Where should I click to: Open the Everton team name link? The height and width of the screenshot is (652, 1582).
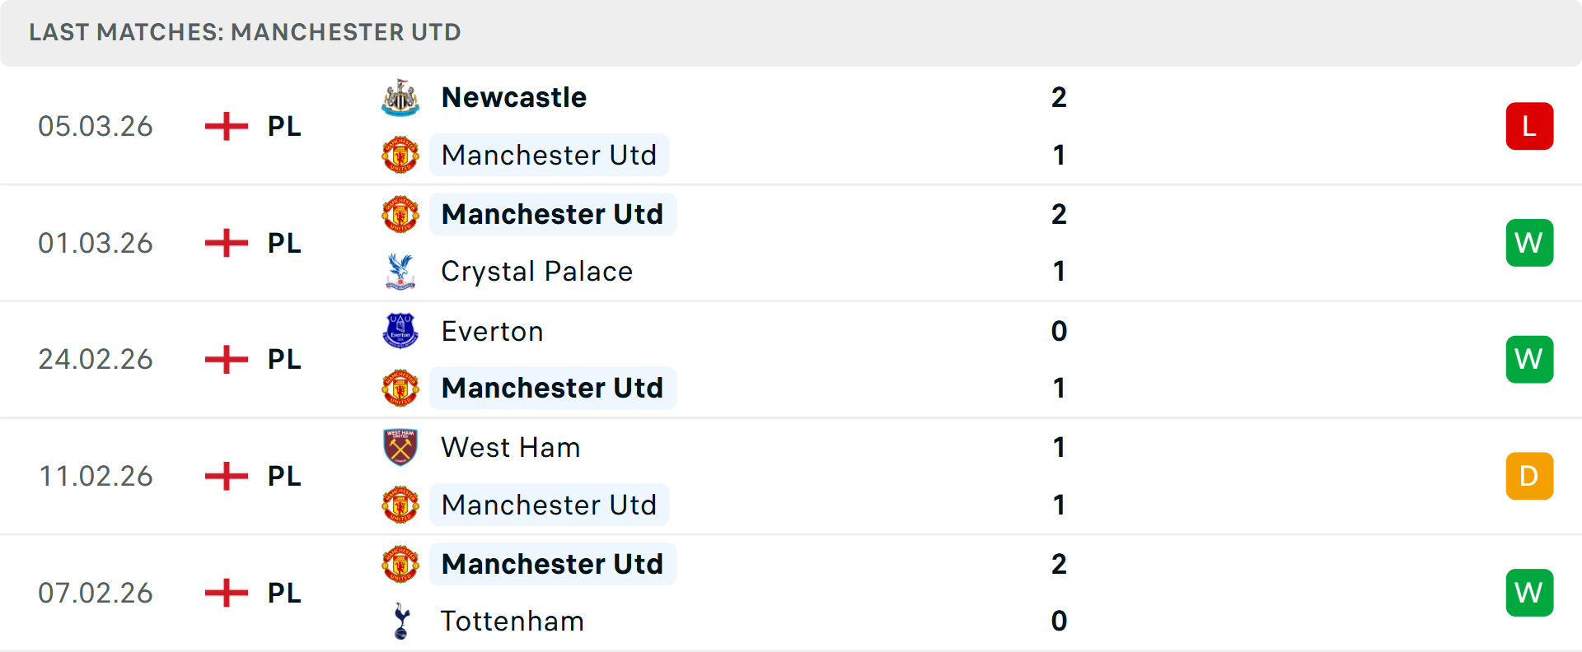(492, 331)
